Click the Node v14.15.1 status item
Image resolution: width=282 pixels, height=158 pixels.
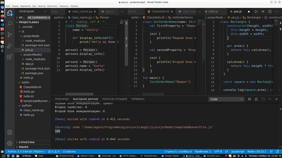click(256, 151)
